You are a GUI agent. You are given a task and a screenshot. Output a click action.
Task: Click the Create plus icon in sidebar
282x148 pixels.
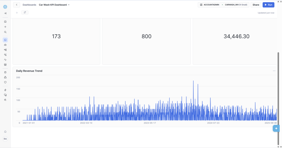tap(5, 27)
